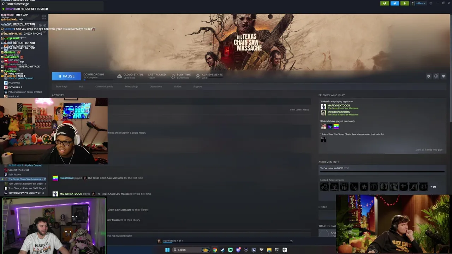Click the Downloading status label

click(94, 74)
